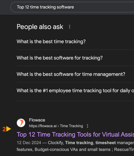Image resolution: width=134 pixels, height=156 pixels.
Task: Open Top 12 Time Tracking Tools result title
Action: click(75, 135)
